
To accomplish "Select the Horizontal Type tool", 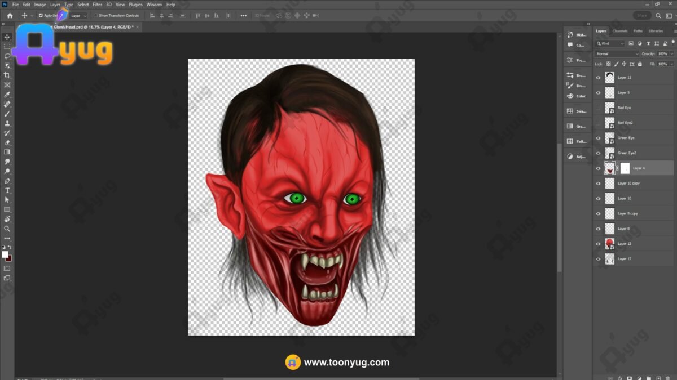I will [x=7, y=190].
